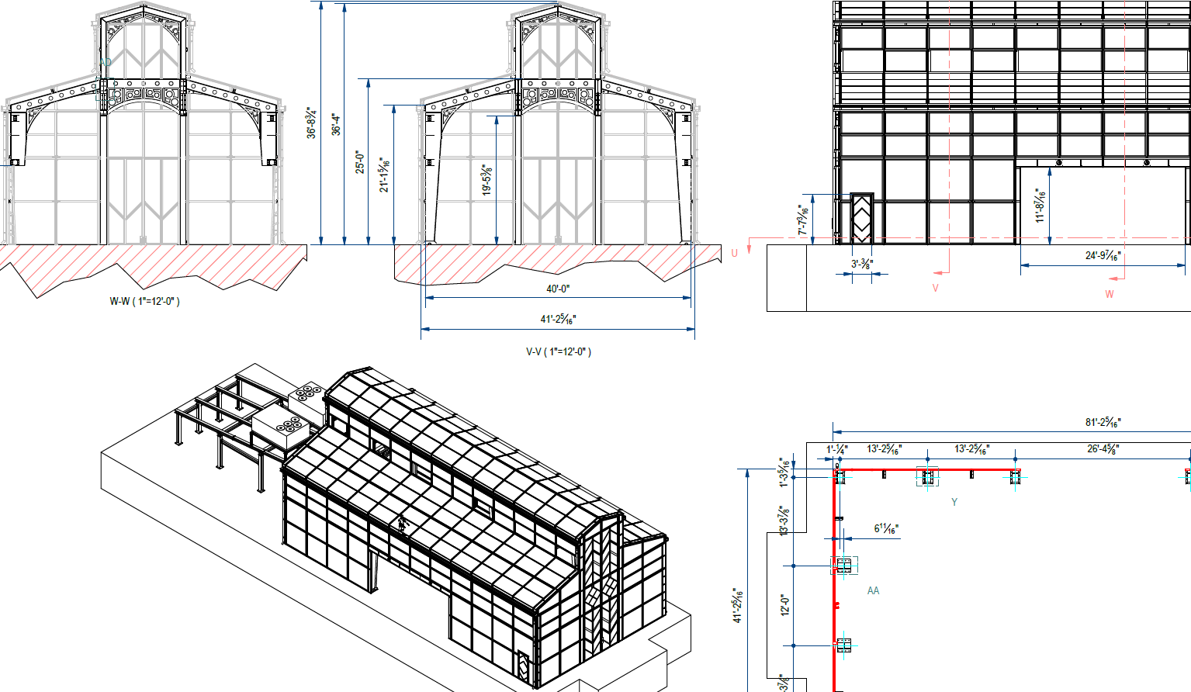This screenshot has height=692, width=1191.
Task: Click section marker U in the elevation view
Action: point(732,252)
